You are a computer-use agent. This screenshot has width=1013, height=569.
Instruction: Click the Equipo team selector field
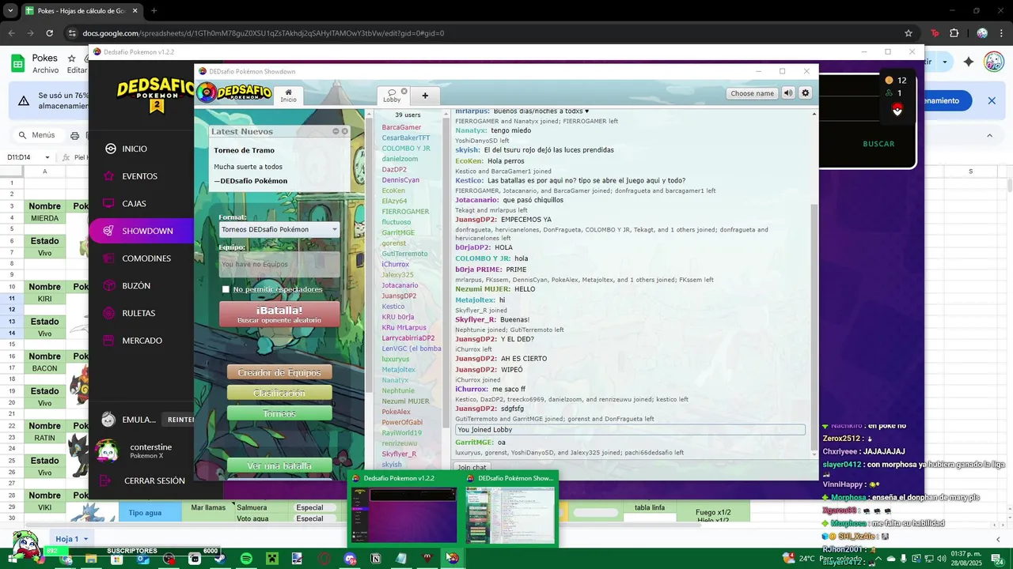[279, 265]
